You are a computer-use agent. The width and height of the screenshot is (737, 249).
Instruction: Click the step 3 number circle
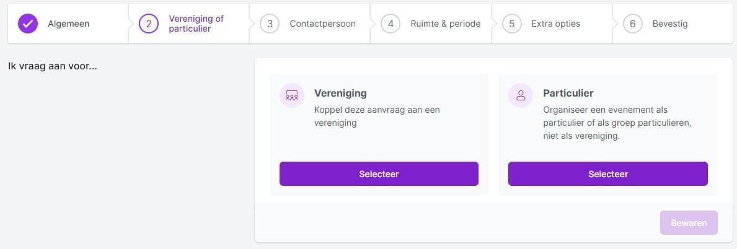[x=270, y=24]
